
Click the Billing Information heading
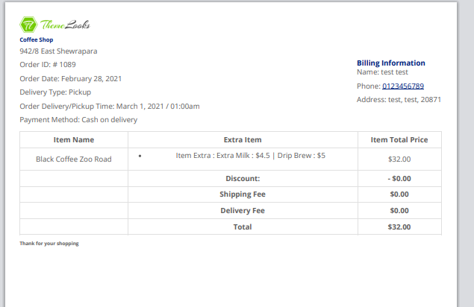391,63
